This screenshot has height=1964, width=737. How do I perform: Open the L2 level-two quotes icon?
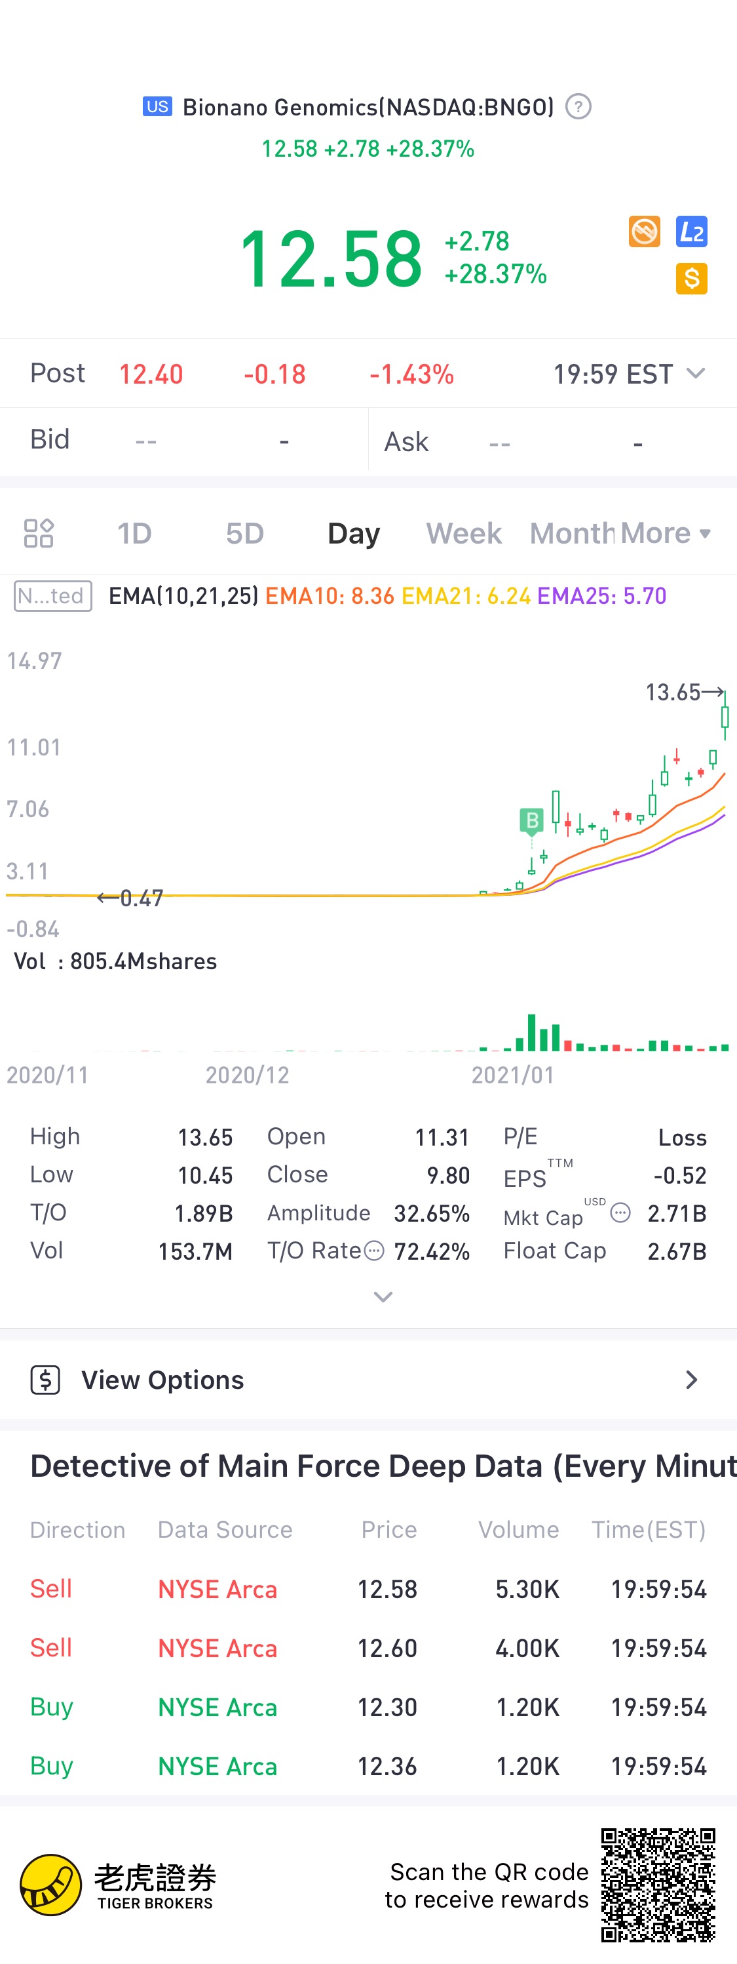click(x=691, y=231)
